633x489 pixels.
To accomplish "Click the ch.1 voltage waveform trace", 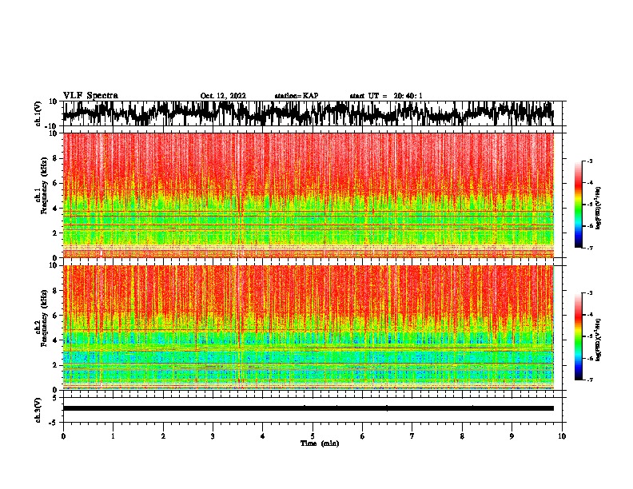I will tap(308, 113).
